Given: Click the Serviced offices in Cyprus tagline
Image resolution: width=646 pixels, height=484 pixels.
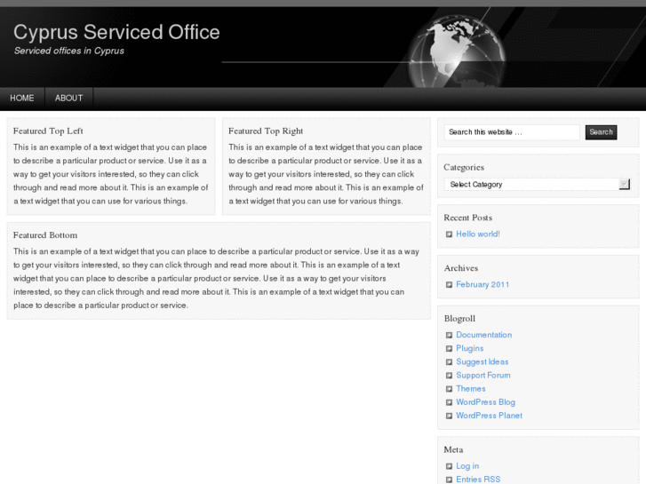Looking at the screenshot, I should click(69, 51).
